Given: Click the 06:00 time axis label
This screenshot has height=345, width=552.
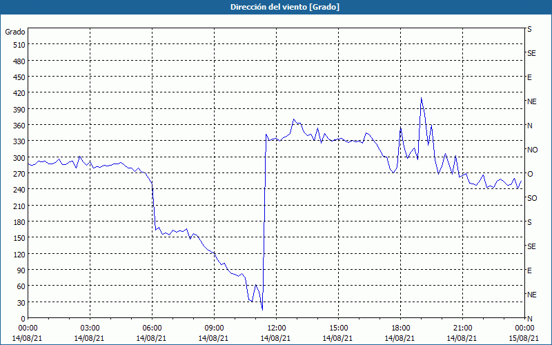Looking at the screenshot, I should [x=152, y=328].
